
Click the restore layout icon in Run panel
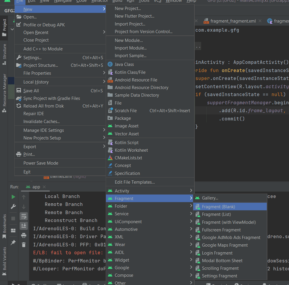(x=13, y=230)
